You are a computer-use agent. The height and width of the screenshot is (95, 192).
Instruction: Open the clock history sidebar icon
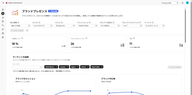pyautogui.click(x=3, y=21)
